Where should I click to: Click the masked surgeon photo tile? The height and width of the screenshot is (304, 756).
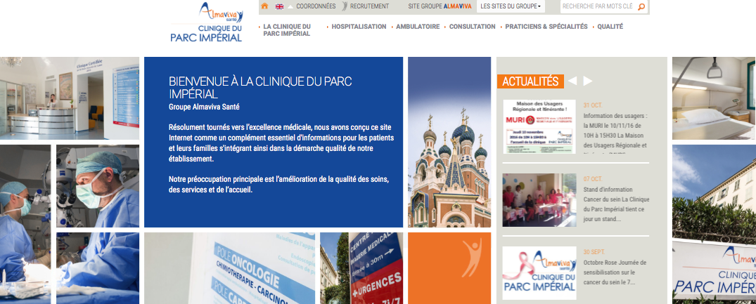click(x=98, y=186)
